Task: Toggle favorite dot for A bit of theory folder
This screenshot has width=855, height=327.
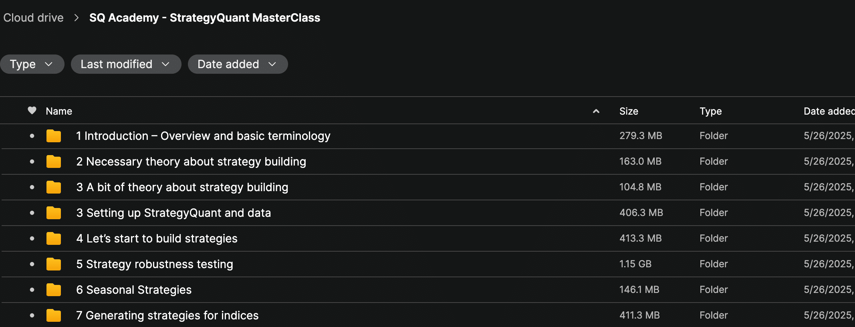Action: click(32, 187)
